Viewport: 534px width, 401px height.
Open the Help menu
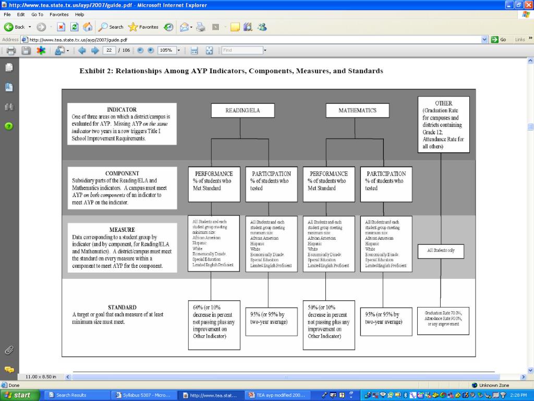point(79,14)
